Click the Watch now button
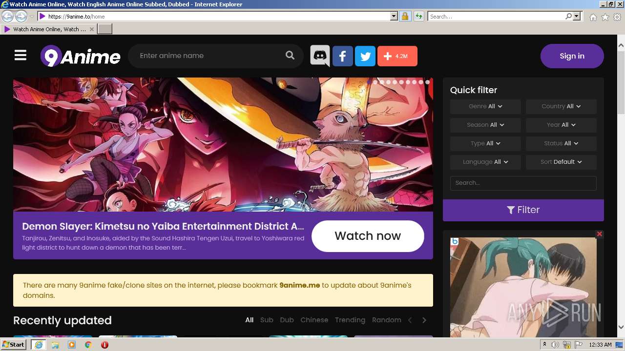 (368, 236)
